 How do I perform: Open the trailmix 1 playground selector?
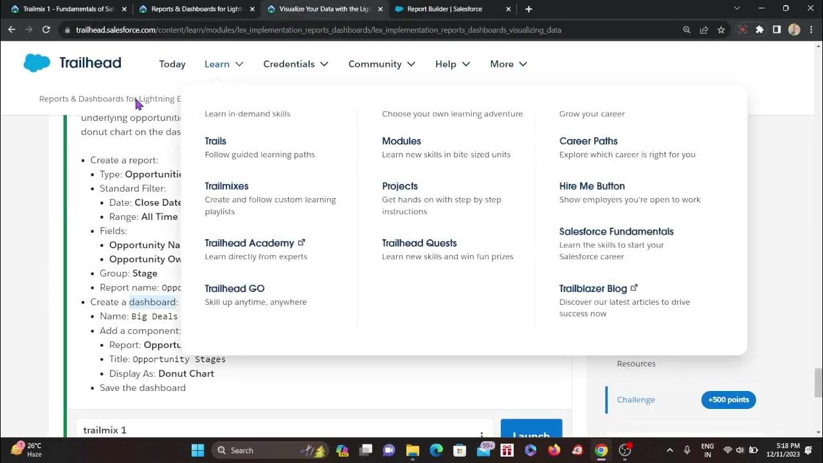tap(285, 430)
